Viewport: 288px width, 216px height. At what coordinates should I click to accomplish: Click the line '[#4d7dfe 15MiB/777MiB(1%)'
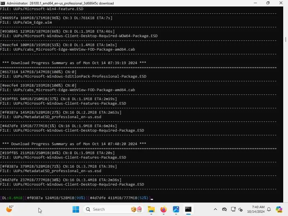[58, 126]
